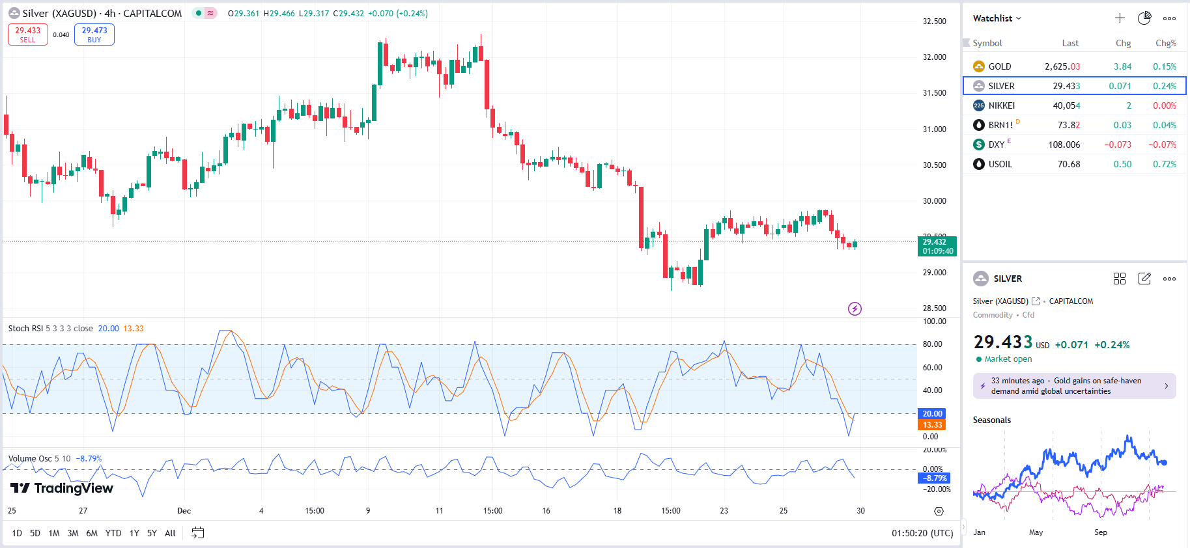1190x548 pixels.
Task: Open the note edit icon in SILVER details
Action: tap(1144, 279)
